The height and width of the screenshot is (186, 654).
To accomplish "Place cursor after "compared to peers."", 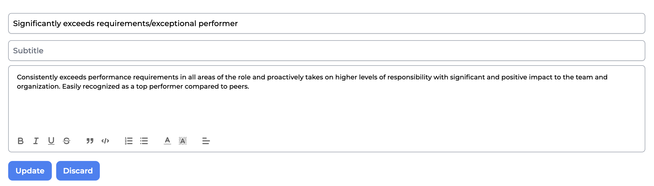I will 250,86.
